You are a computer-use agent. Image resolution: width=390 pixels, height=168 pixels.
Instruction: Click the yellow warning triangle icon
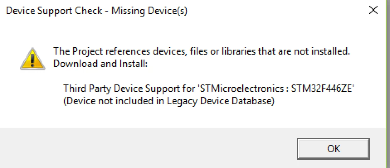pyautogui.click(x=33, y=59)
